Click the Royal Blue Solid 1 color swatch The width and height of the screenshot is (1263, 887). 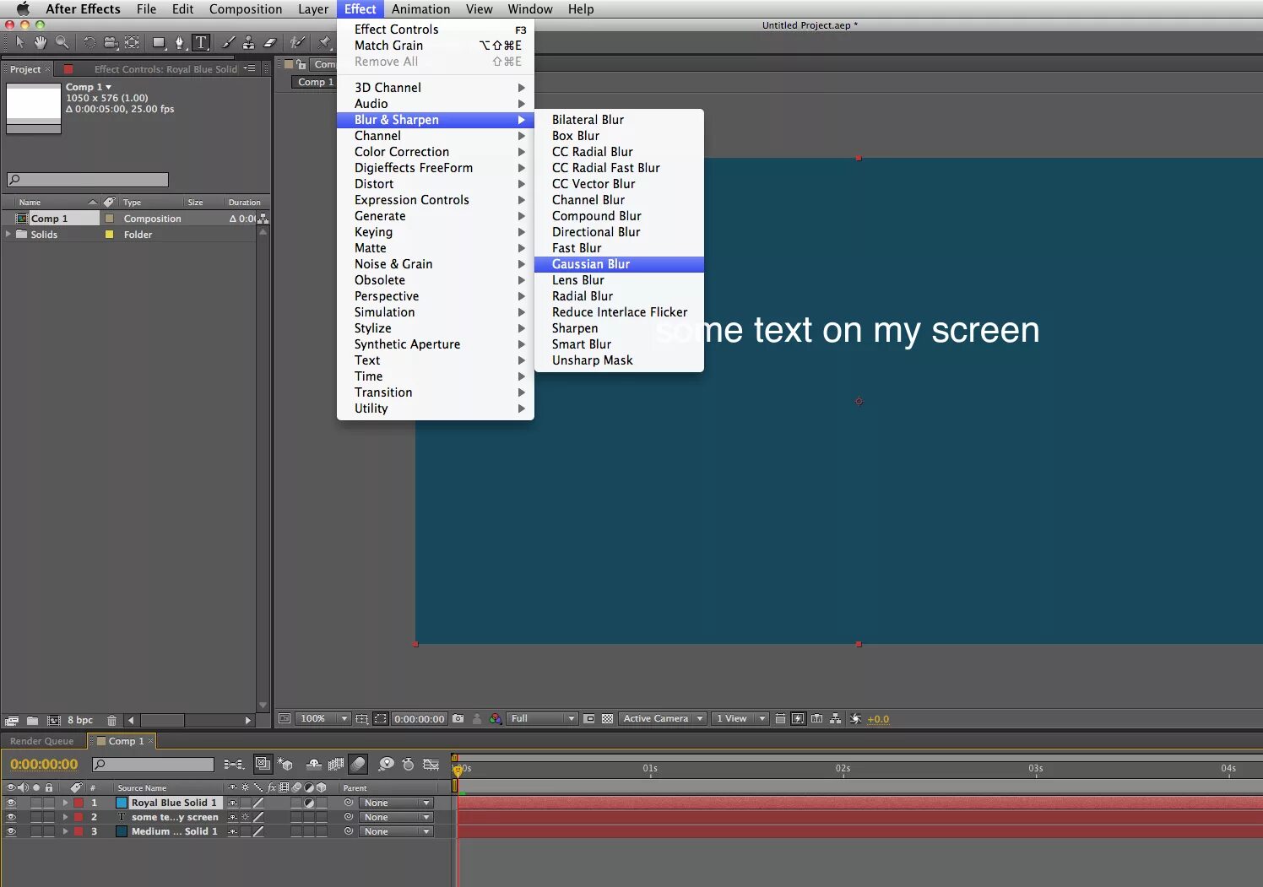(x=122, y=803)
